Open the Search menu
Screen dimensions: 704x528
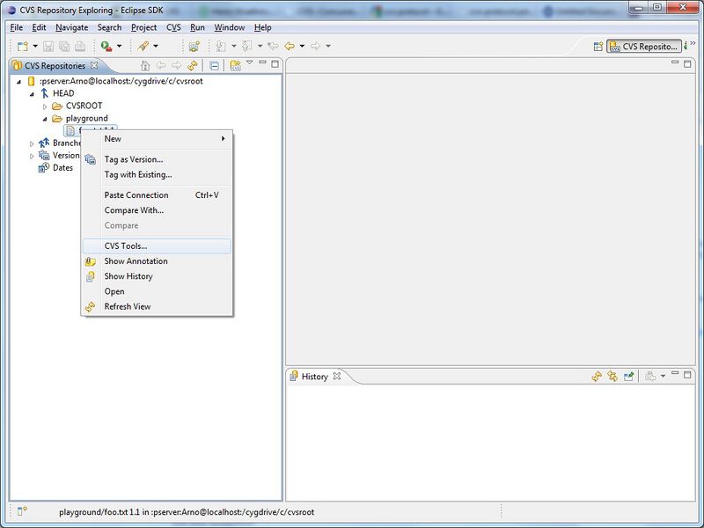pos(109,27)
